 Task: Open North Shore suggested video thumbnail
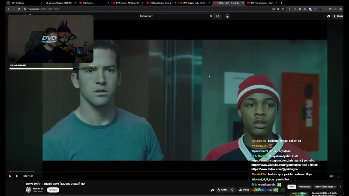299,194
